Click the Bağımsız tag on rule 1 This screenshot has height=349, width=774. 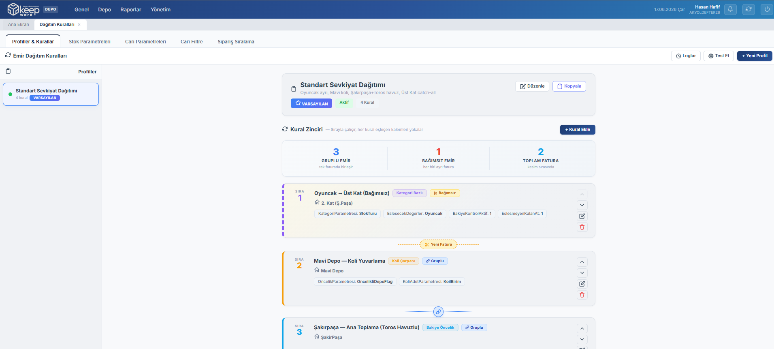(x=445, y=193)
